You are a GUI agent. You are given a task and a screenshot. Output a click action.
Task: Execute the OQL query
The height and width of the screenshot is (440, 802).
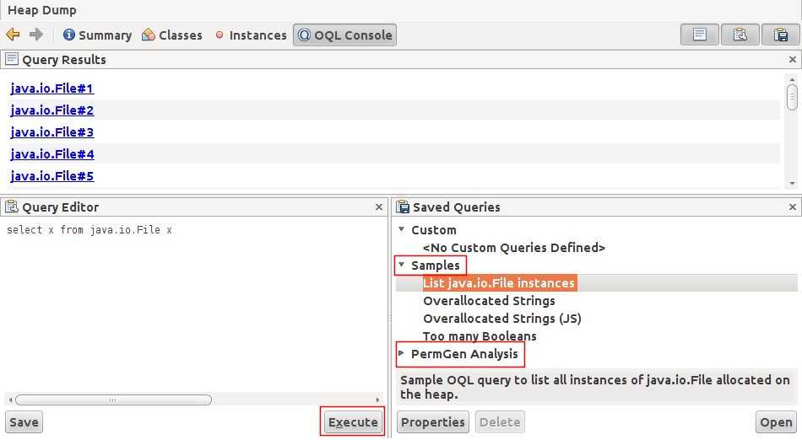tap(352, 422)
